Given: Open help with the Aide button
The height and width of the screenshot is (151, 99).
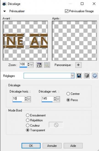Looking at the screenshot, I should point(73,146).
